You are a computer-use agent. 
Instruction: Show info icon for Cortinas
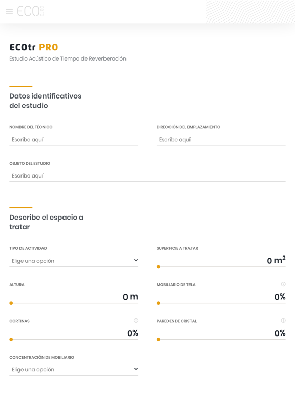[136, 320]
